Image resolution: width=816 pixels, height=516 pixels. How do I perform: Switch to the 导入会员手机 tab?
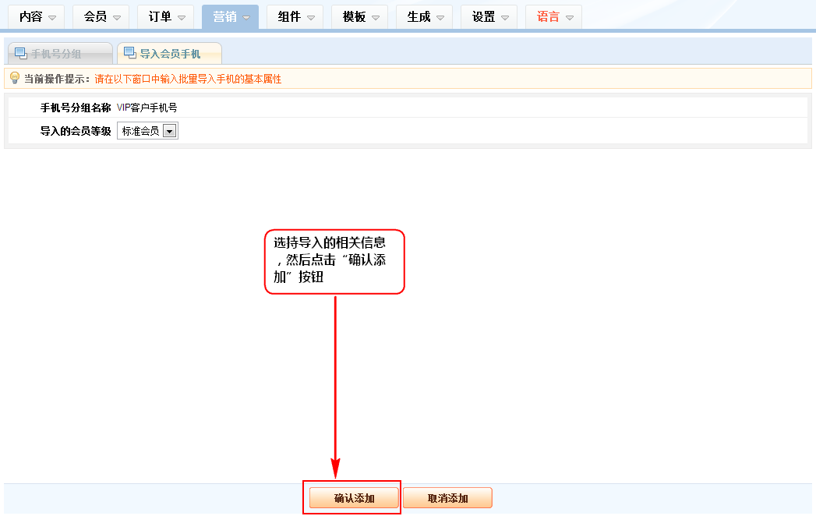(169, 54)
